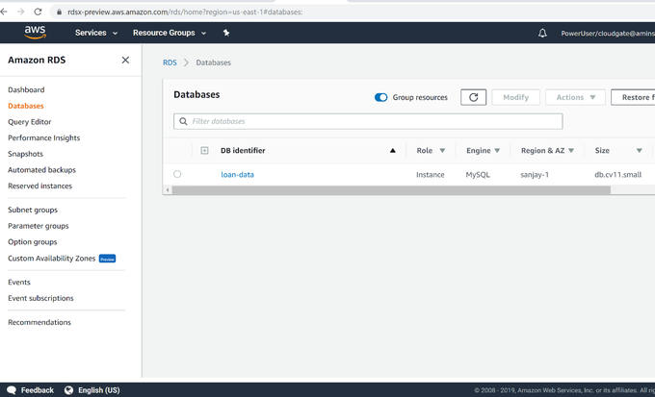
Task: Click the Instance role cell
Action: (x=430, y=175)
